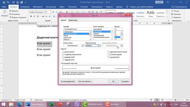This screenshot has height=107, width=190.
Task: Open ribbon font size dropdown
Action: [x=50, y=12]
